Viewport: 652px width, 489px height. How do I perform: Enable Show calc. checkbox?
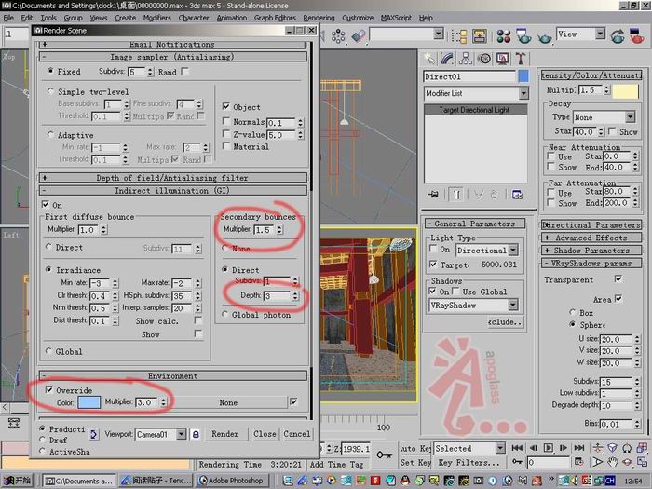pos(198,320)
